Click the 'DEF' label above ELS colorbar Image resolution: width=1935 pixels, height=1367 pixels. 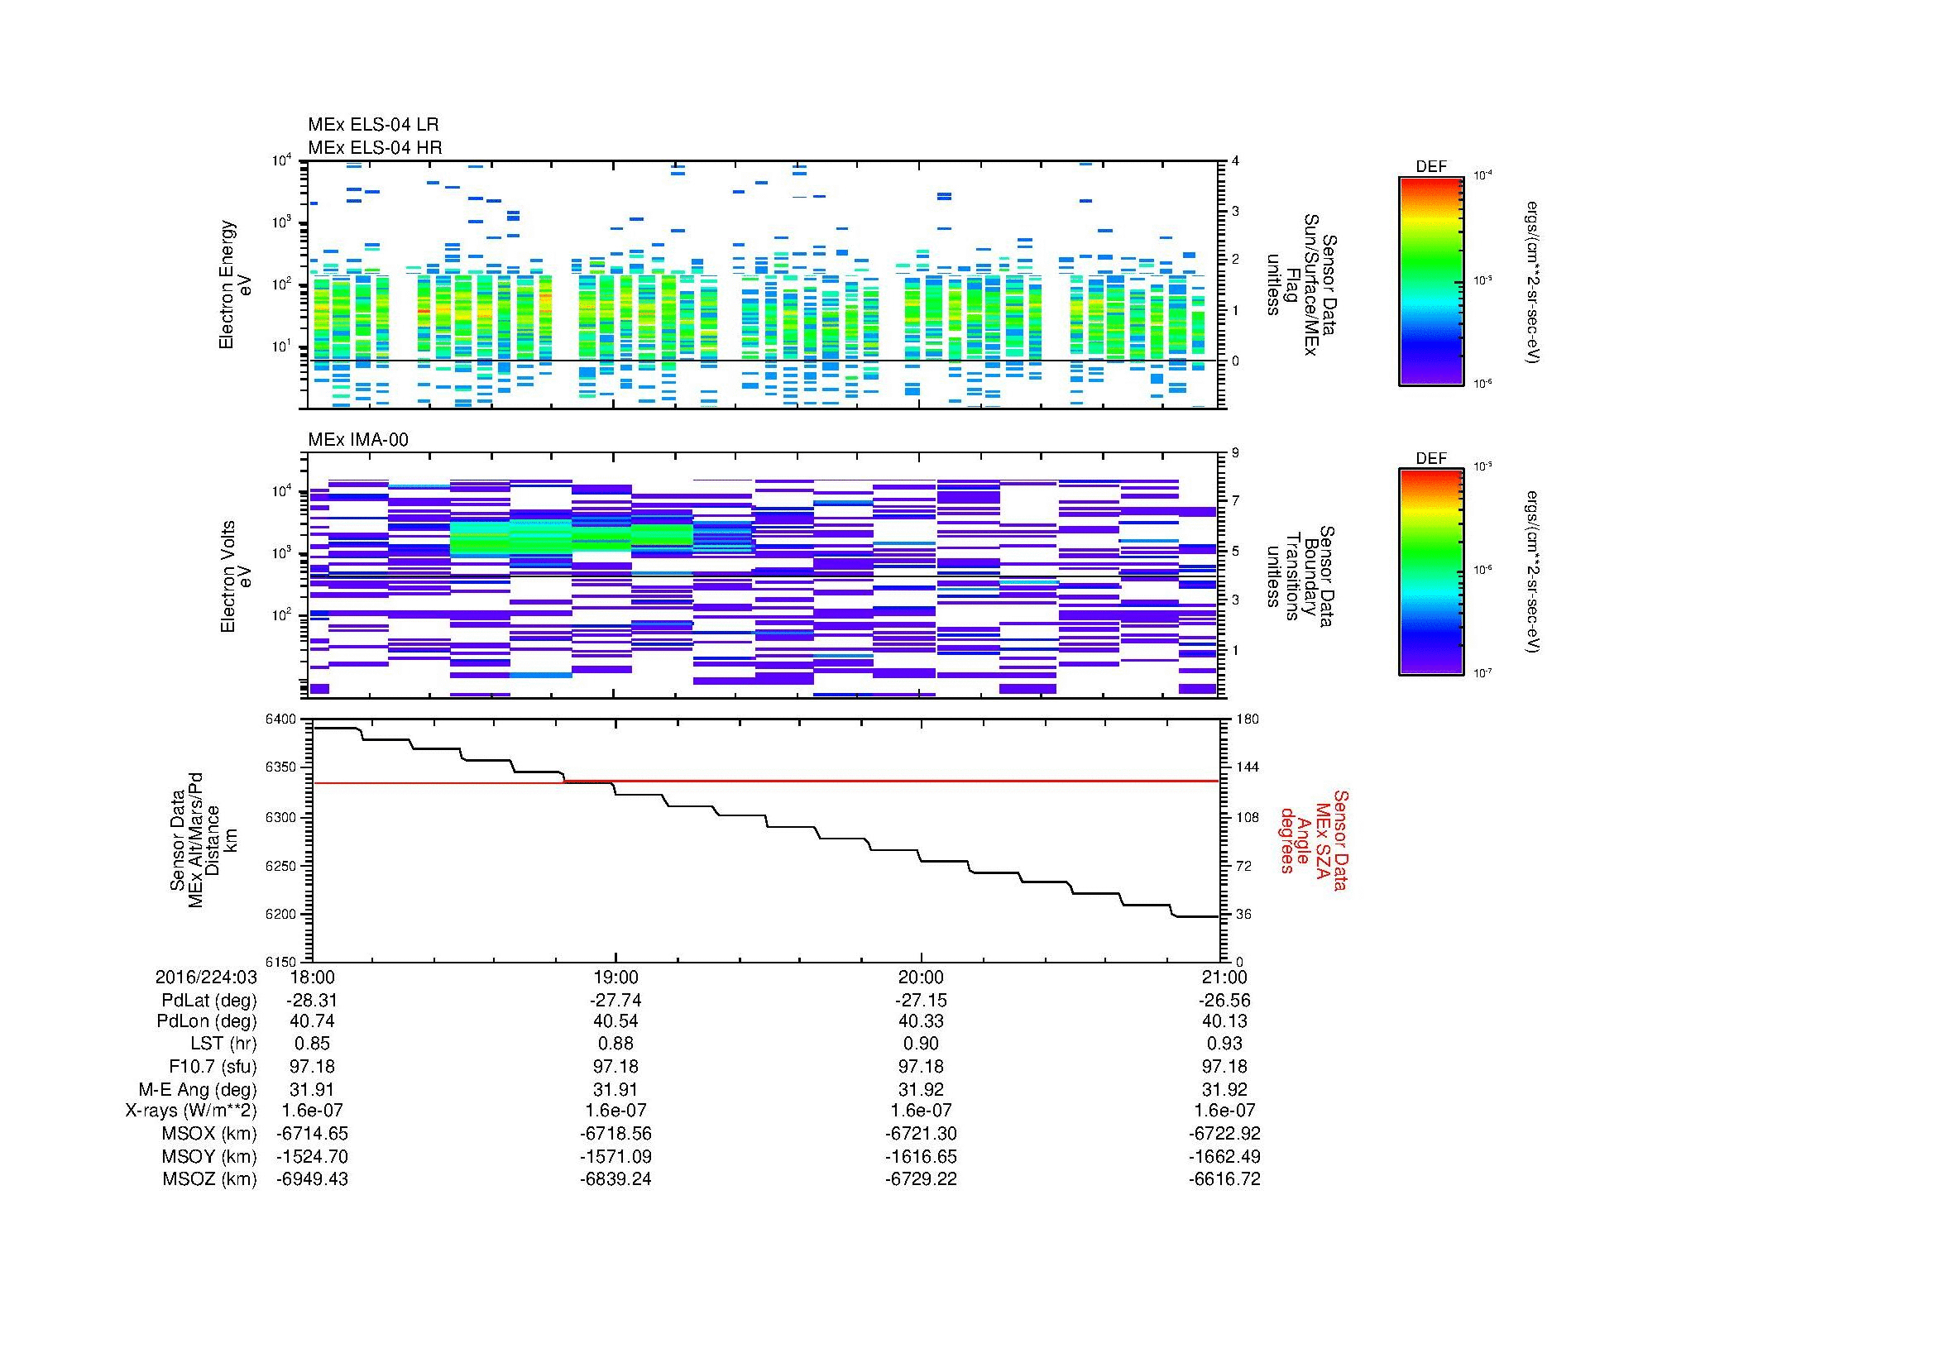[x=1431, y=167]
